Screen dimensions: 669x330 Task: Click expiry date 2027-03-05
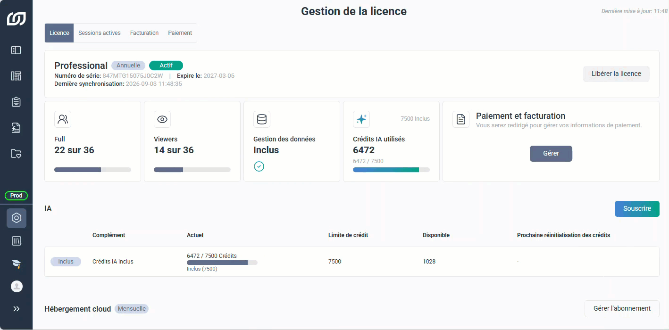point(219,76)
